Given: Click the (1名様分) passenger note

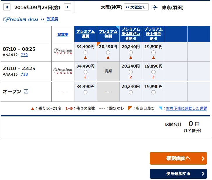Looking at the screenshot, I should [192, 131].
